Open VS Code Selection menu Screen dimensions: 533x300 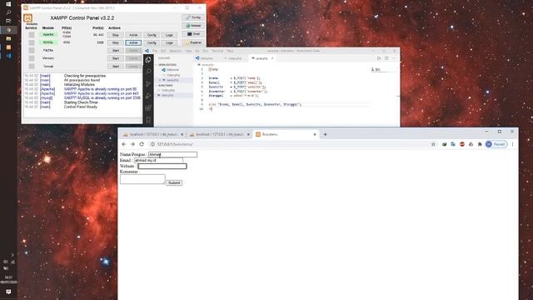pyautogui.click(x=176, y=51)
